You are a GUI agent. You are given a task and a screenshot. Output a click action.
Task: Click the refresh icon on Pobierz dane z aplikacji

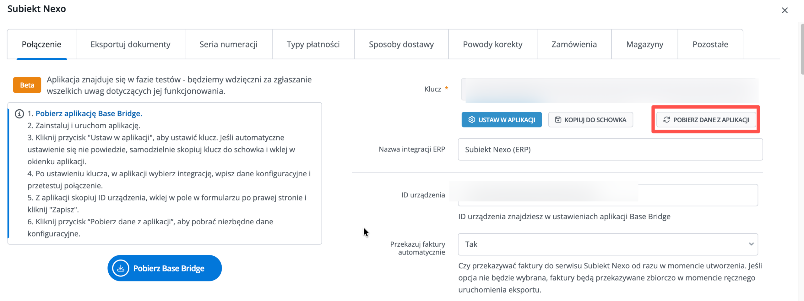tap(666, 120)
